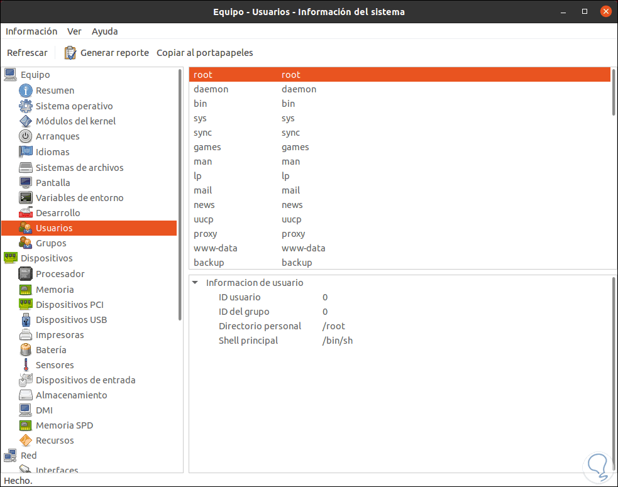Click the user details panel scrollbar
This screenshot has height=487, width=618.
click(614, 373)
